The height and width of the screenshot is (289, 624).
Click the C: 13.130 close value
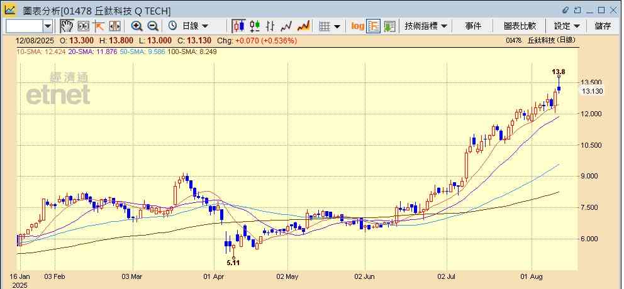pyautogui.click(x=195, y=41)
